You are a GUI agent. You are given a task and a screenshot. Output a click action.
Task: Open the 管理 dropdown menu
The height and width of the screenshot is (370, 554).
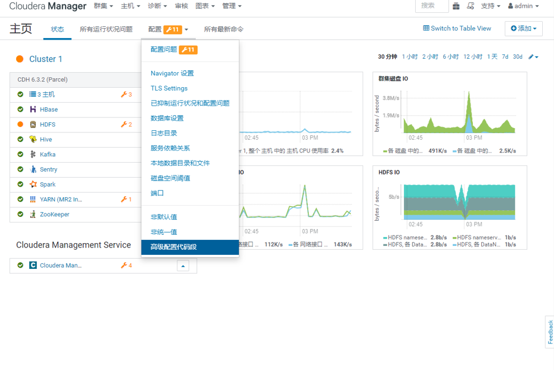tap(232, 6)
